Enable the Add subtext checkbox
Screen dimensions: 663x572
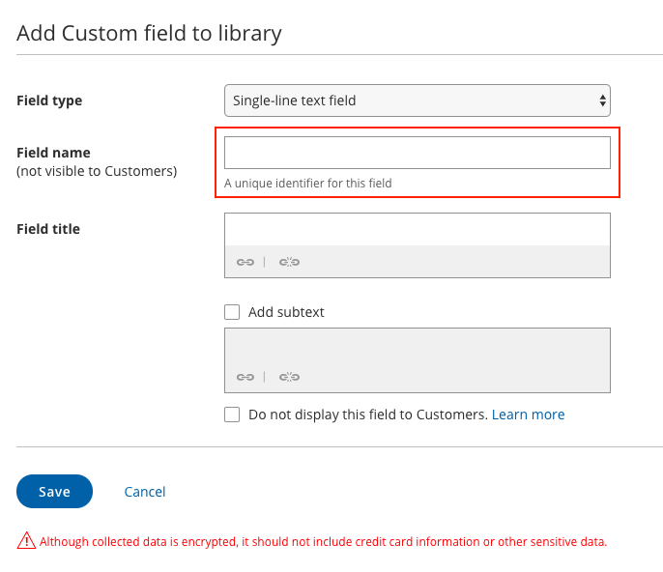[232, 312]
